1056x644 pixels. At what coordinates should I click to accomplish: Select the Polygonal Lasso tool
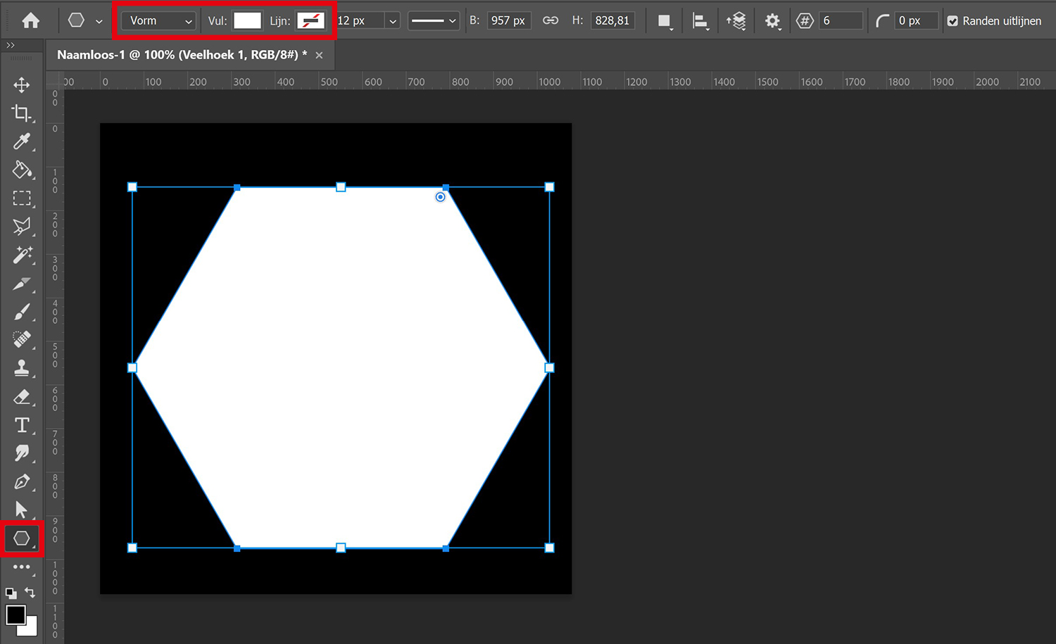tap(22, 227)
